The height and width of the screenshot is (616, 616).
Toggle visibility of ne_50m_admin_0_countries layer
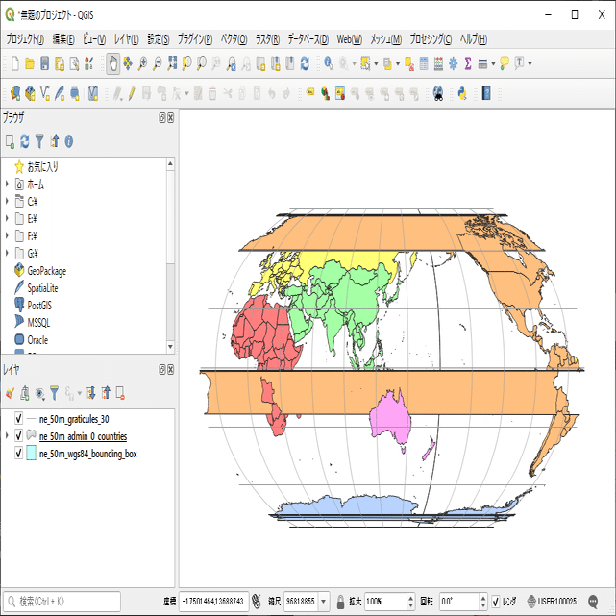point(18,436)
